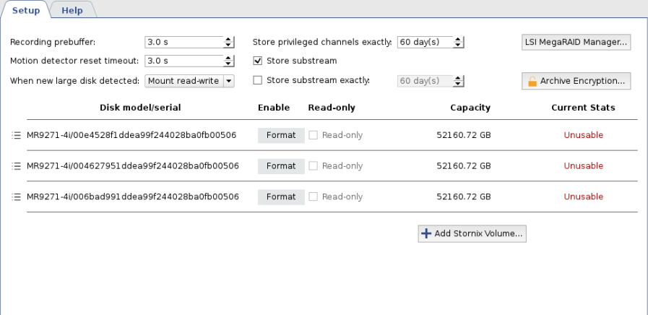Click the plus icon on Add Stornix Volume
Screen dimensions: 648x315
point(426,233)
